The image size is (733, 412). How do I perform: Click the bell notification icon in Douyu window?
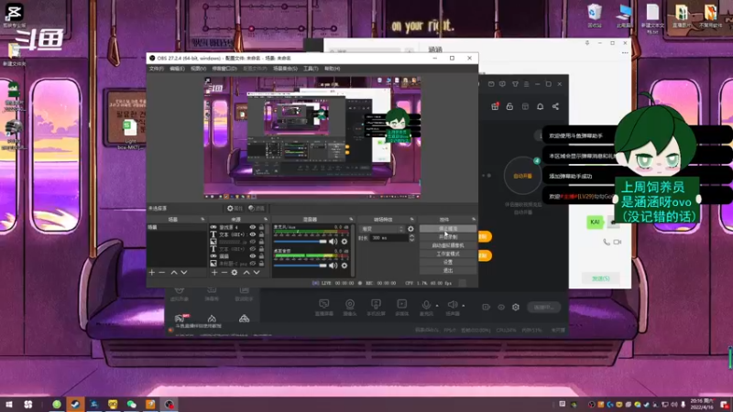[x=540, y=106]
